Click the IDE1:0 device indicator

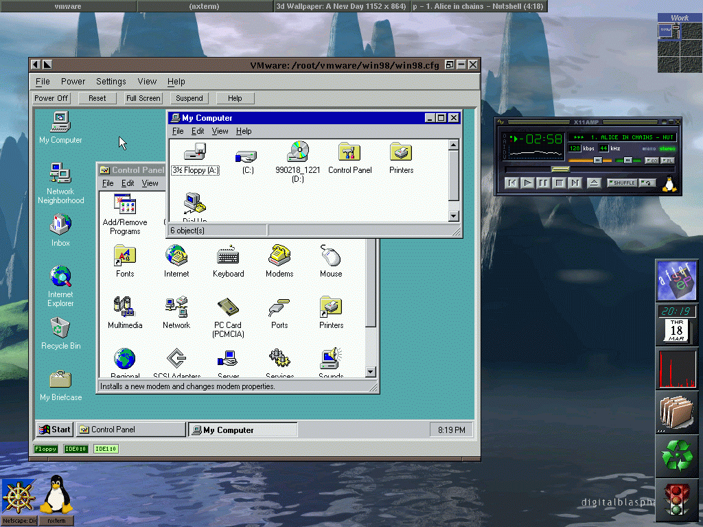[106, 449]
